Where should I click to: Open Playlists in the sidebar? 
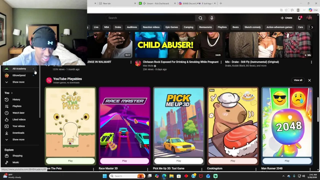[x=20, y=106]
